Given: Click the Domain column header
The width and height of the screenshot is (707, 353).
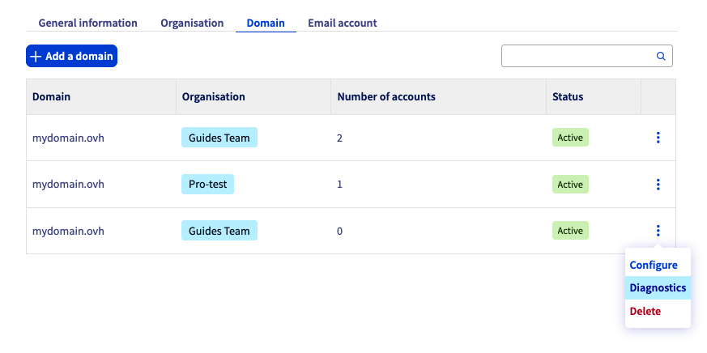Looking at the screenshot, I should coord(51,96).
